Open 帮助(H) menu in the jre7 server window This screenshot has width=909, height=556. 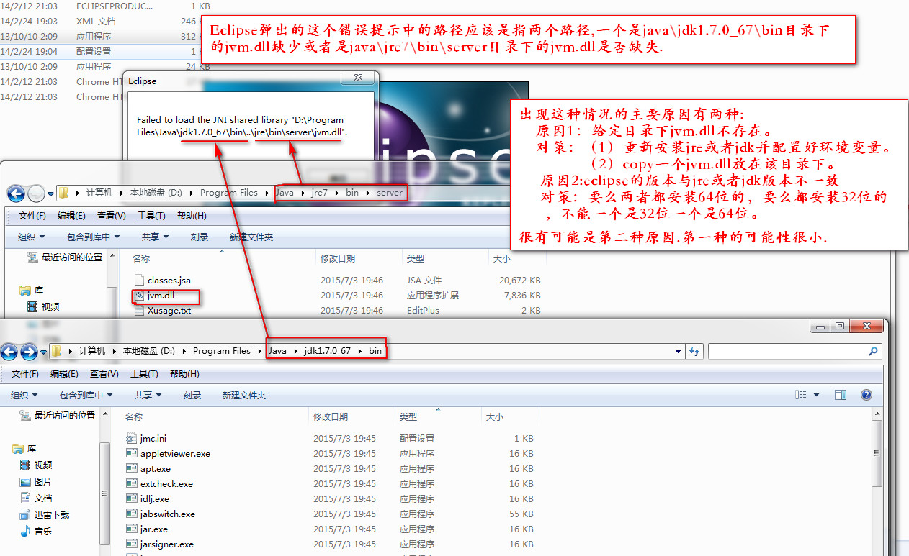[191, 216]
